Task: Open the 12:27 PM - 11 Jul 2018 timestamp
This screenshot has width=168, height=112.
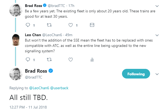Action: click(x=28, y=107)
